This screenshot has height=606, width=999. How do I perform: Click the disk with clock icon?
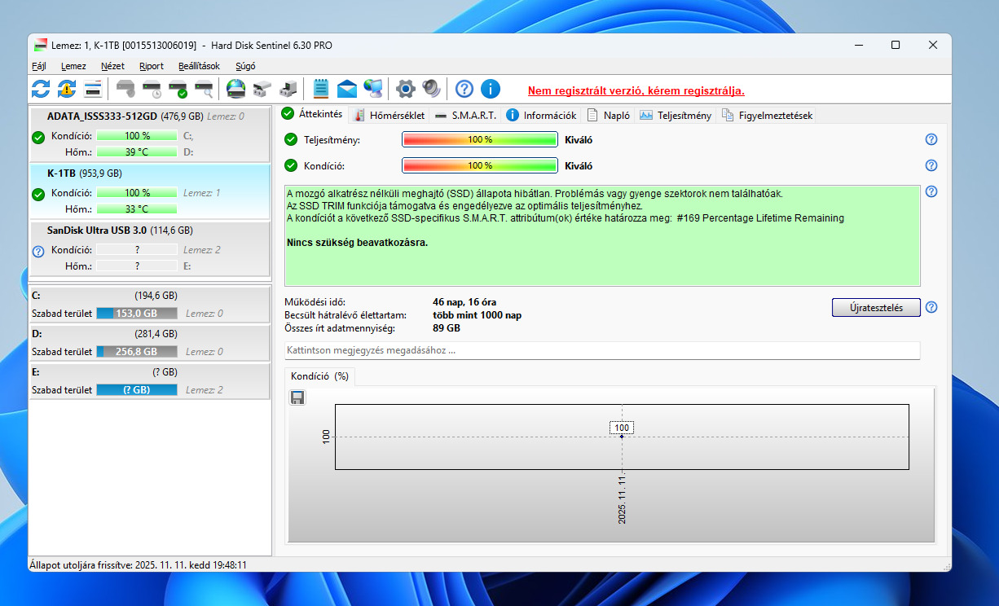(152, 89)
